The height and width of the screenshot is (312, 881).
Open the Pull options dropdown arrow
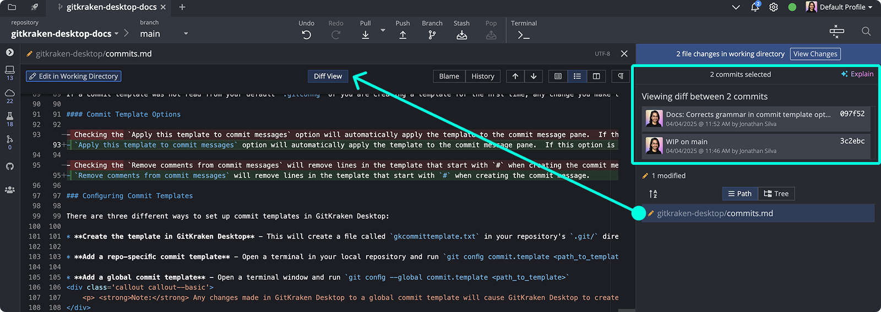pyautogui.click(x=383, y=31)
